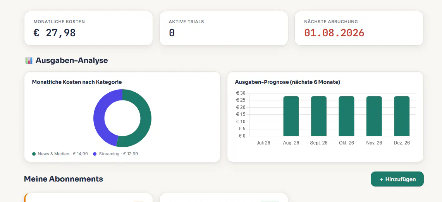Click the Monatliche Kosten label
This screenshot has width=442, height=202.
[59, 22]
